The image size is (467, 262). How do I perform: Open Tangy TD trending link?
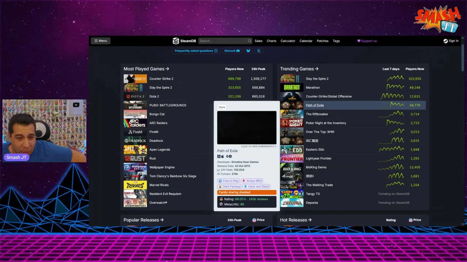pos(313,194)
